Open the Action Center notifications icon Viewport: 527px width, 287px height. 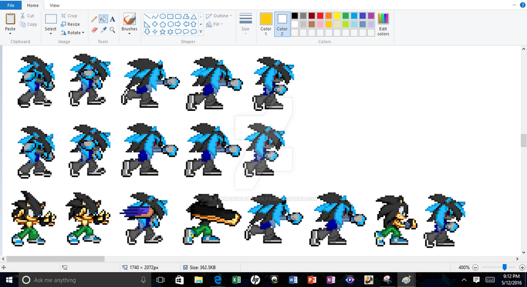pos(476,280)
